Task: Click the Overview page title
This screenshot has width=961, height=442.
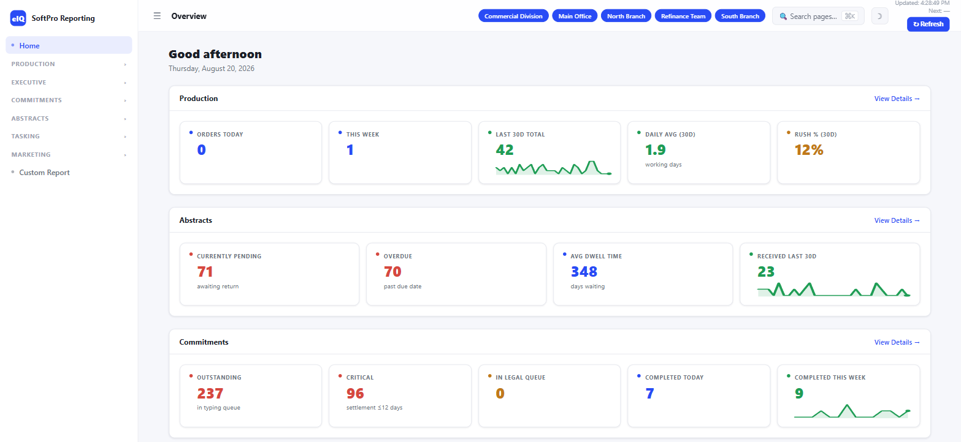Action: 189,16
